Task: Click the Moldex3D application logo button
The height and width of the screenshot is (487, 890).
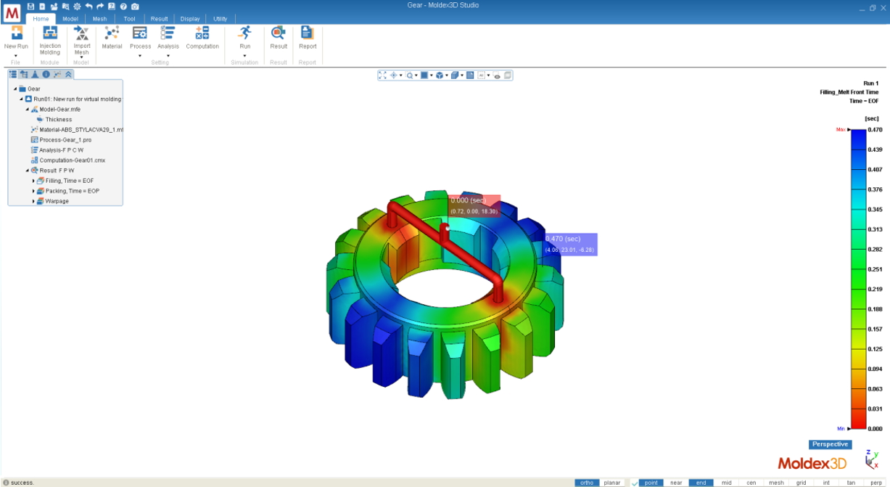Action: click(12, 13)
